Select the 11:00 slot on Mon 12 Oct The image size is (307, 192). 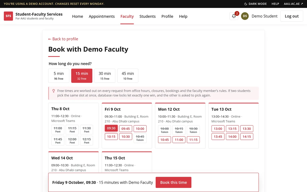pyautogui.click(x=179, y=140)
